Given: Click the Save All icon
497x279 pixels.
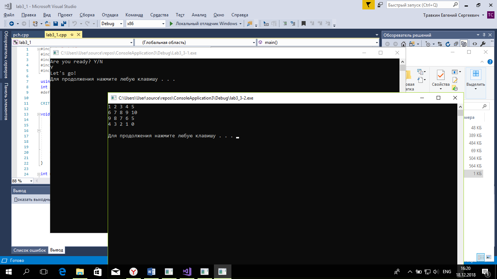Looking at the screenshot, I should click(x=63, y=24).
